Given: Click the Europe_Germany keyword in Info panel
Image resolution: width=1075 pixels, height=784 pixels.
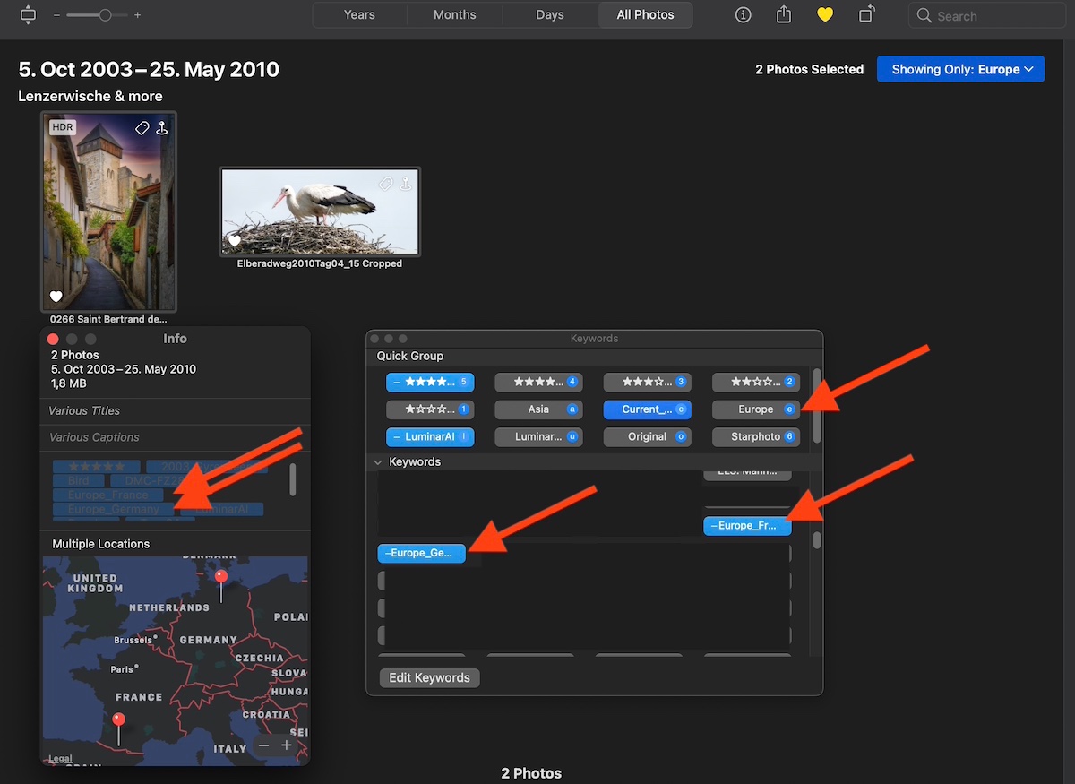Looking at the screenshot, I should click(114, 509).
